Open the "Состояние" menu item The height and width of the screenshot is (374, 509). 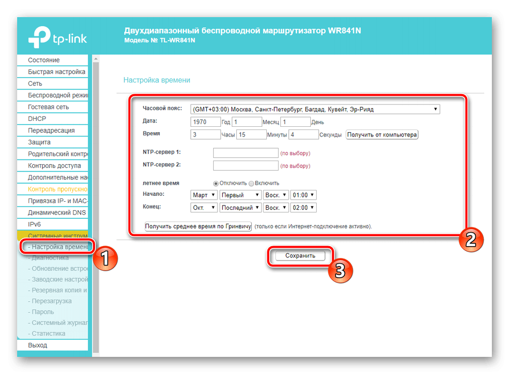44,60
